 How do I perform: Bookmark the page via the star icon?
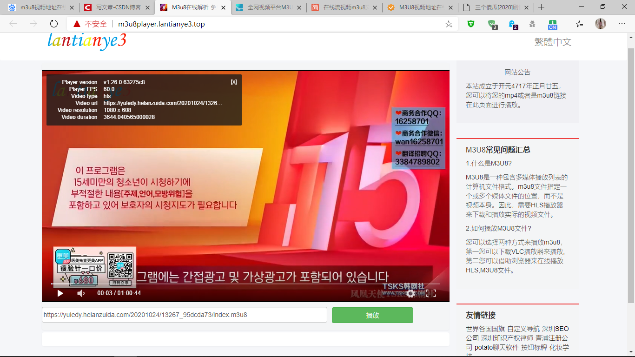(448, 24)
